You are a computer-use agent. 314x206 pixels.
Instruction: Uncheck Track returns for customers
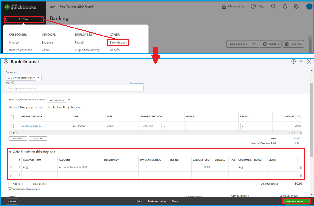pos(10,189)
